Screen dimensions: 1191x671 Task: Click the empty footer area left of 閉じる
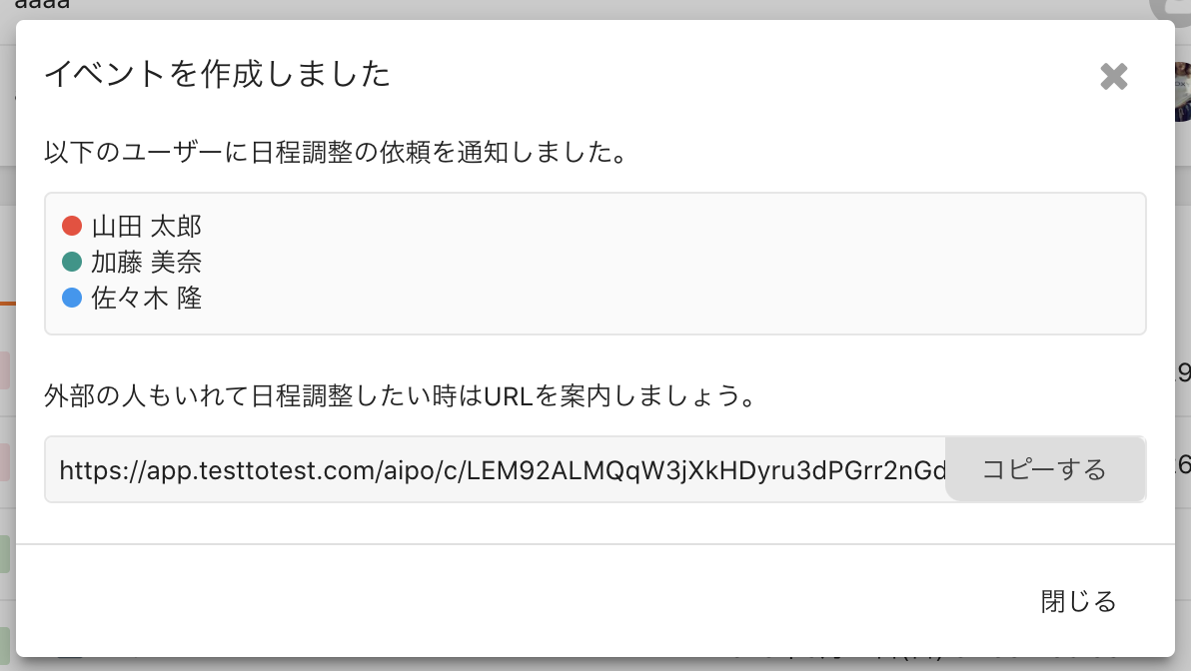click(517, 601)
